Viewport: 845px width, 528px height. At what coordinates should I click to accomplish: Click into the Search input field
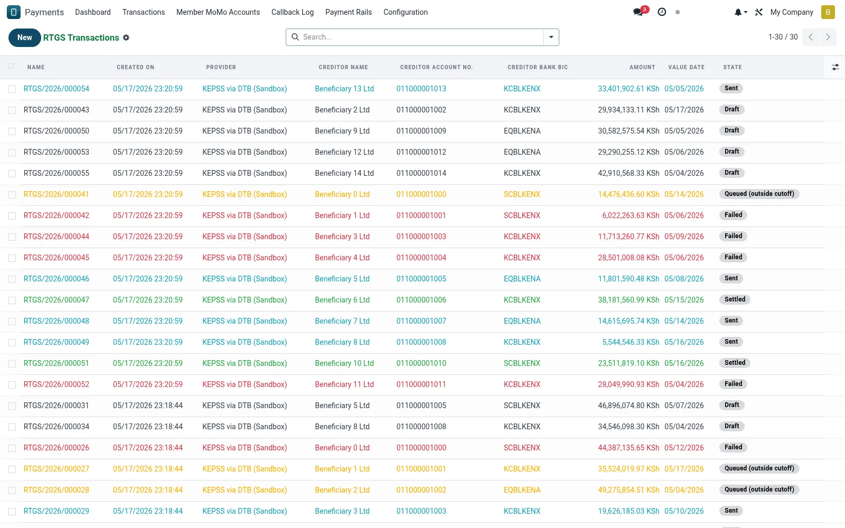coord(421,37)
